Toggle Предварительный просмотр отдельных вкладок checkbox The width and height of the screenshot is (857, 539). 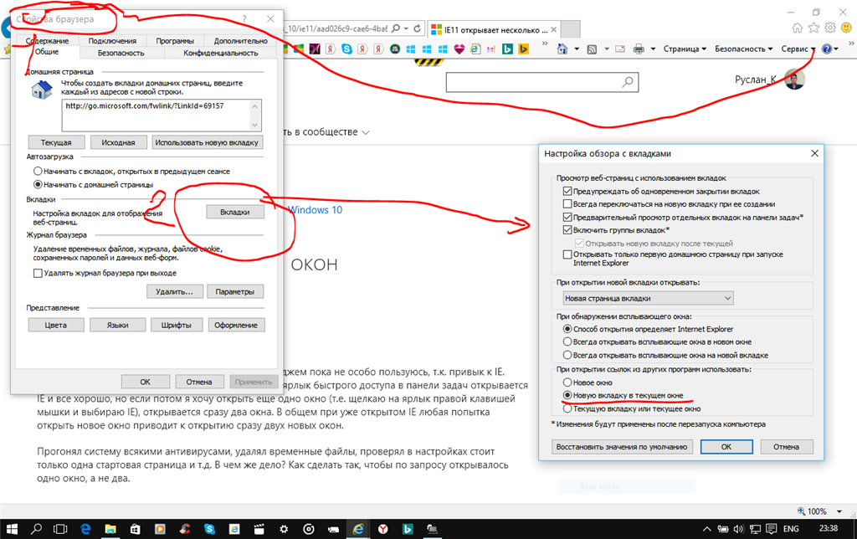tap(567, 217)
